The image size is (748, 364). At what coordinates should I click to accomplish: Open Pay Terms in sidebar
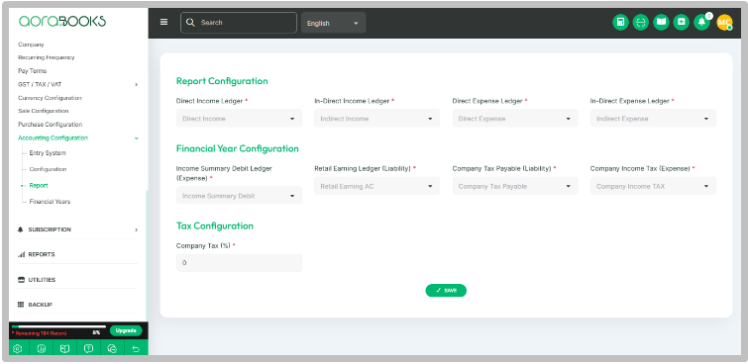pyautogui.click(x=33, y=71)
